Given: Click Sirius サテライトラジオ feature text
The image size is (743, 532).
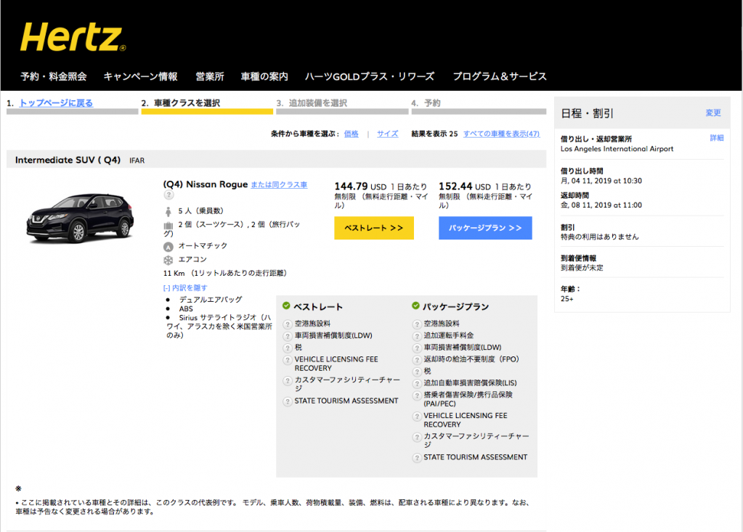Looking at the screenshot, I should [x=219, y=326].
